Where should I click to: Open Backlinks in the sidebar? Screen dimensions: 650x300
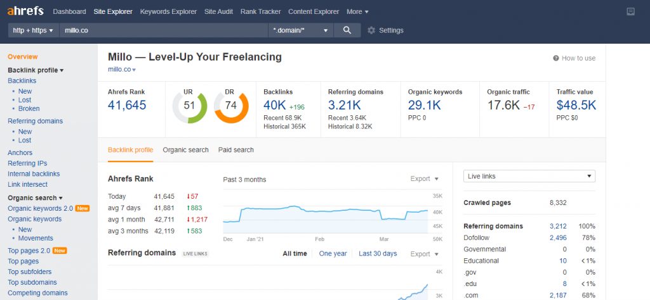22,80
